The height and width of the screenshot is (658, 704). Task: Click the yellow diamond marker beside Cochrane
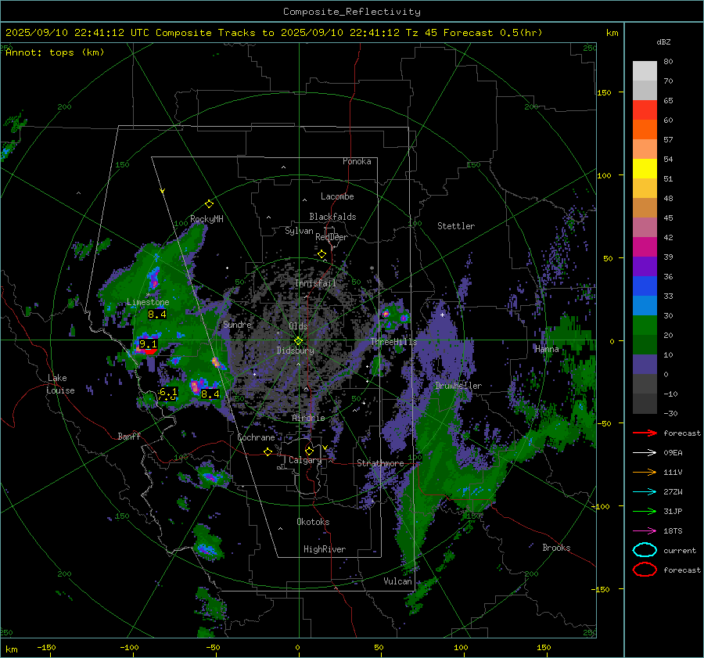(x=268, y=451)
